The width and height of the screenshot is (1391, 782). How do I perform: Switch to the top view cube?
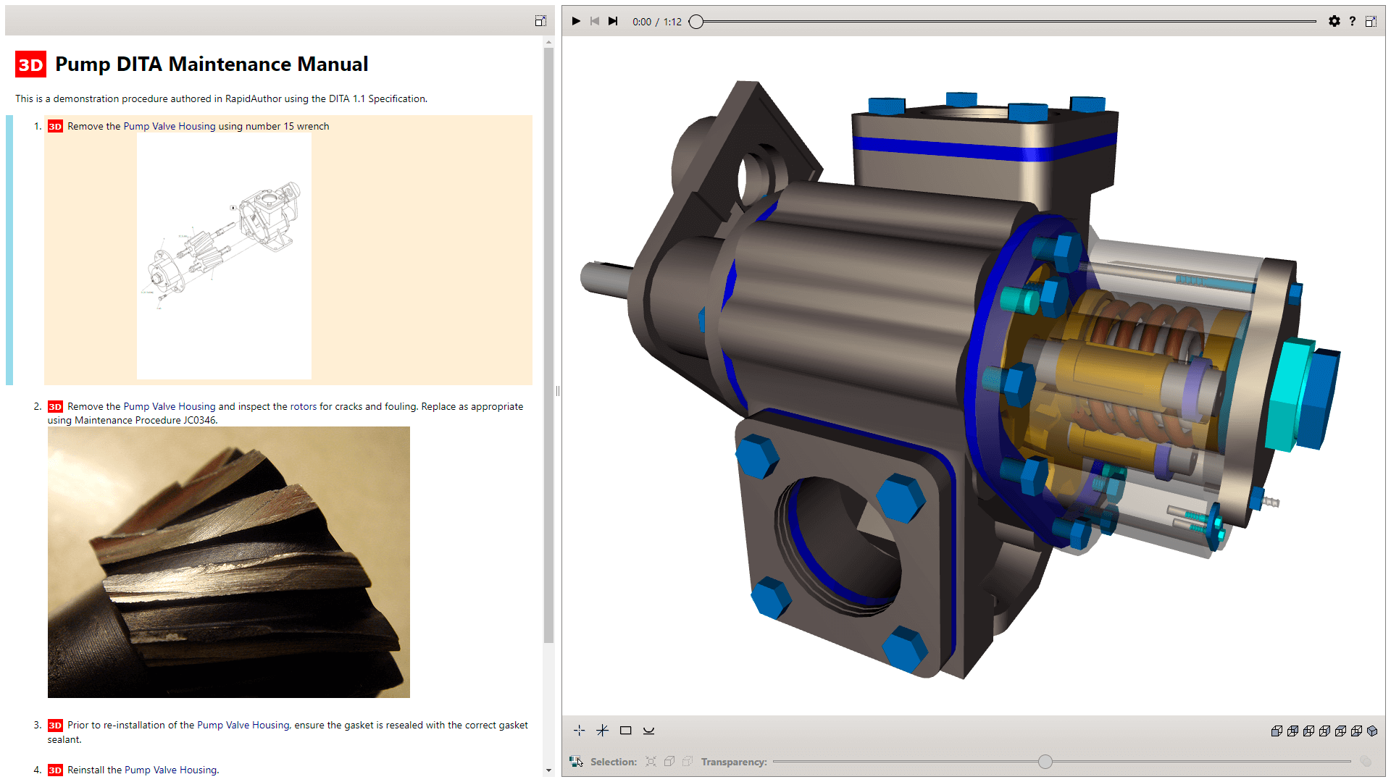pyautogui.click(x=1340, y=731)
